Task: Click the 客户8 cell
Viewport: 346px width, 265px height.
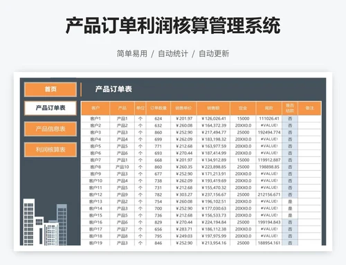Action: coord(95,167)
